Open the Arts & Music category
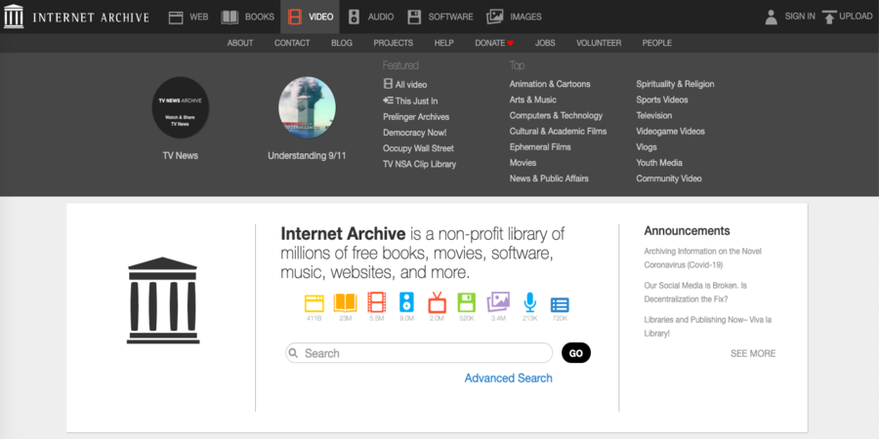 pyautogui.click(x=533, y=100)
